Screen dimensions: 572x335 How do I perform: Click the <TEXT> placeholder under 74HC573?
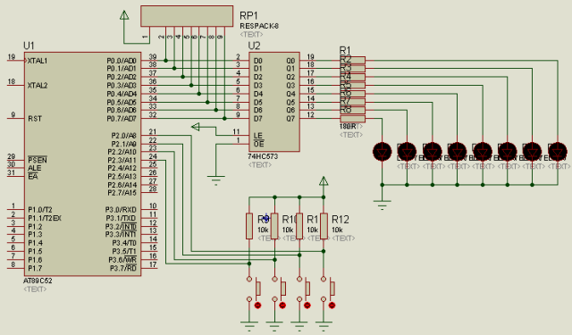260,165
